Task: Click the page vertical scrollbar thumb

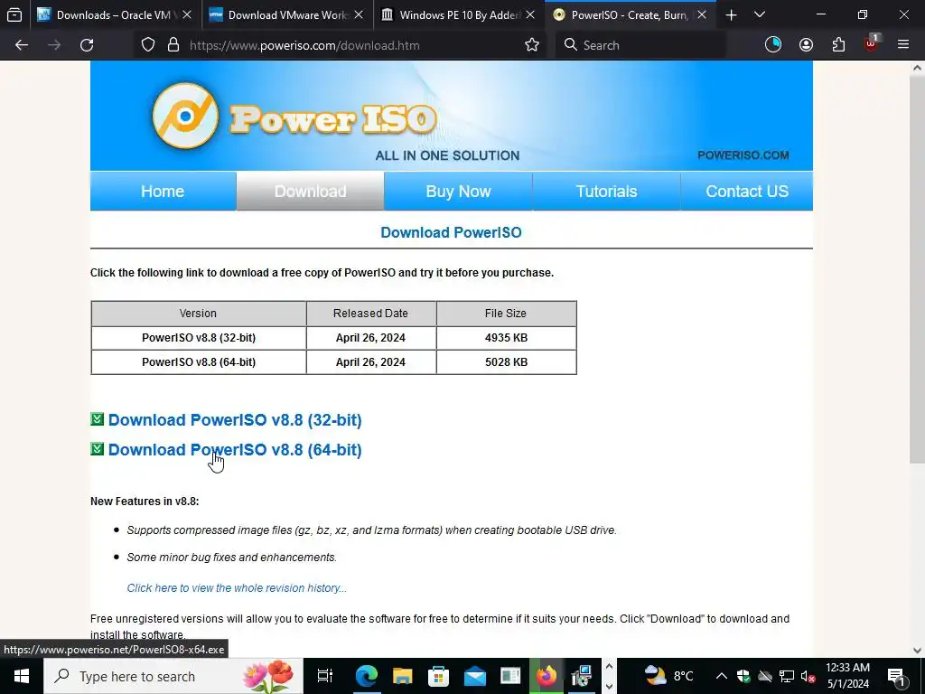Action: coord(917,268)
